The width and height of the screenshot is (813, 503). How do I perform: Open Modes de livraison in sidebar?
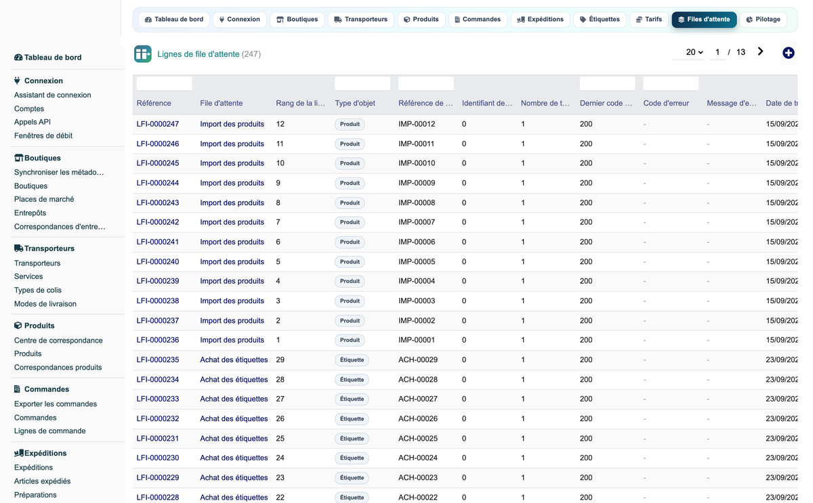[45, 304]
